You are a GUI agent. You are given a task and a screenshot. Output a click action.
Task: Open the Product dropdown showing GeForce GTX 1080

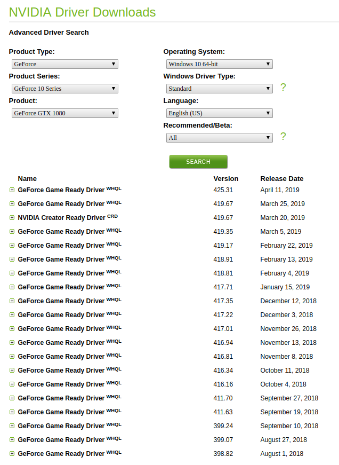tap(65, 113)
